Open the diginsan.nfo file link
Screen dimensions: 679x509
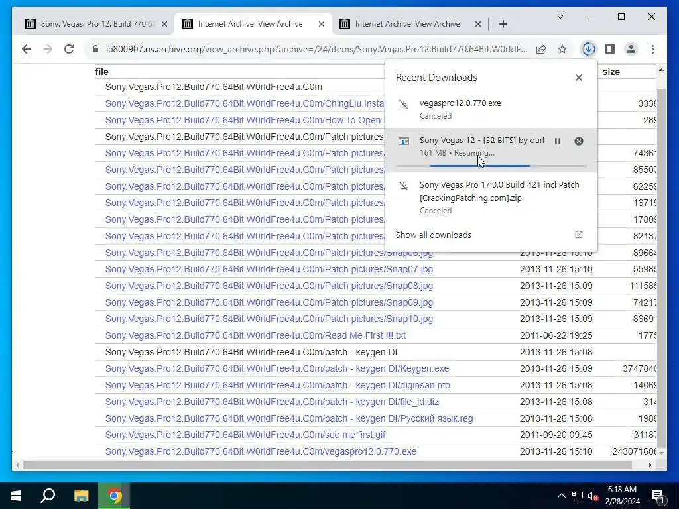point(278,385)
